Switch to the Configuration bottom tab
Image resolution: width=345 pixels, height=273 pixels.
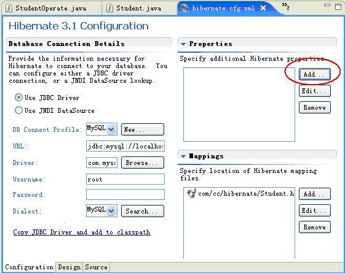click(x=29, y=267)
